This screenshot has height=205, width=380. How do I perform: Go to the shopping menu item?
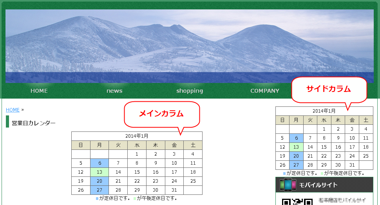[190, 91]
